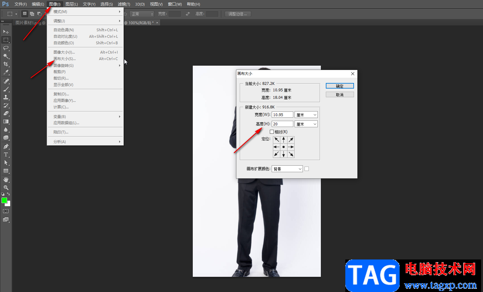Set anchor to bottom-left arrow
The height and width of the screenshot is (292, 483).
[x=277, y=154]
